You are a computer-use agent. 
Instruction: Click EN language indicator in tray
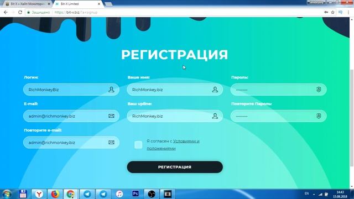tap(306, 193)
